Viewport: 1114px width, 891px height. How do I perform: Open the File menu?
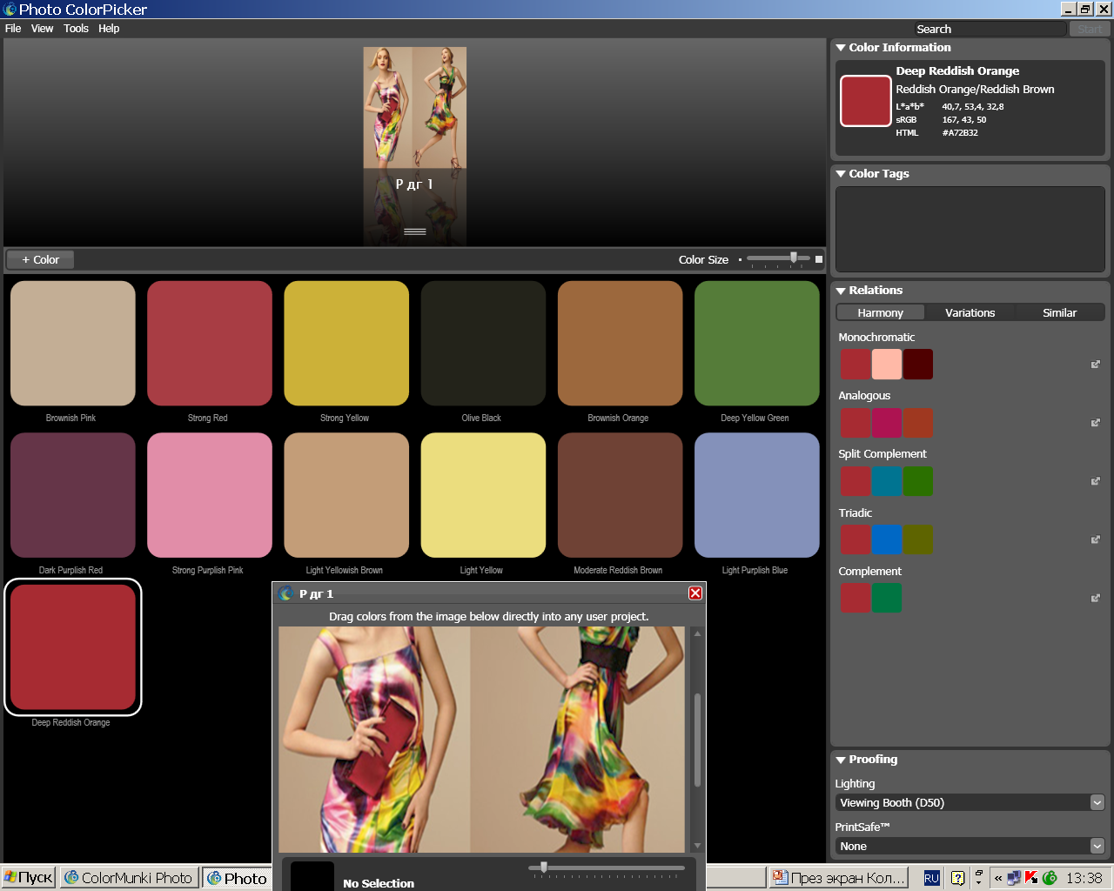coord(13,29)
